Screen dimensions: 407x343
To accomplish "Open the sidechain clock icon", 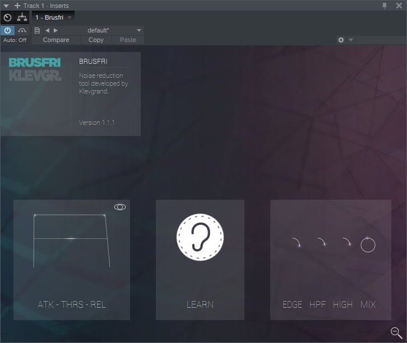I will [x=7, y=17].
